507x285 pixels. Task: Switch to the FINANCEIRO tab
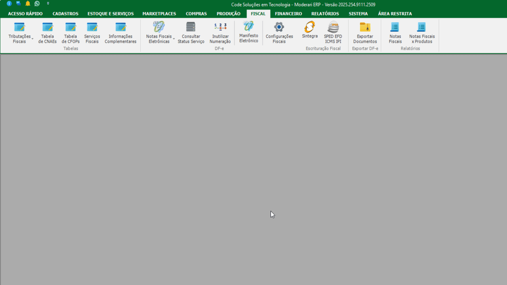[288, 14]
